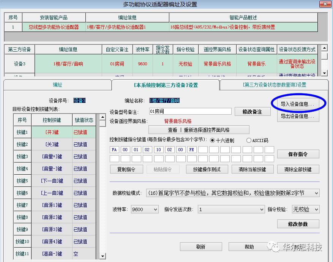
Task: Select the 十六进制 hexadecimal radio option
Action: coord(212,140)
